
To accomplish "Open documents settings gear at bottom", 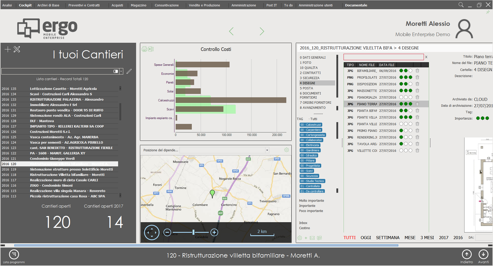I will click(x=300, y=238).
